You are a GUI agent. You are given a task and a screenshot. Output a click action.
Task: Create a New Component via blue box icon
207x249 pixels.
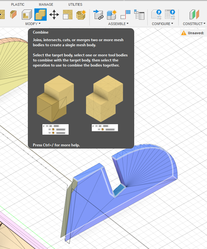112,15
